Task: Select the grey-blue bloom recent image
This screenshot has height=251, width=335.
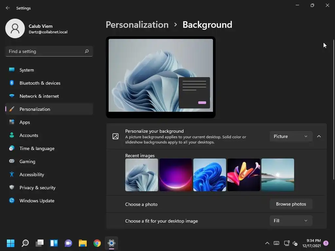Action: click(x=142, y=175)
